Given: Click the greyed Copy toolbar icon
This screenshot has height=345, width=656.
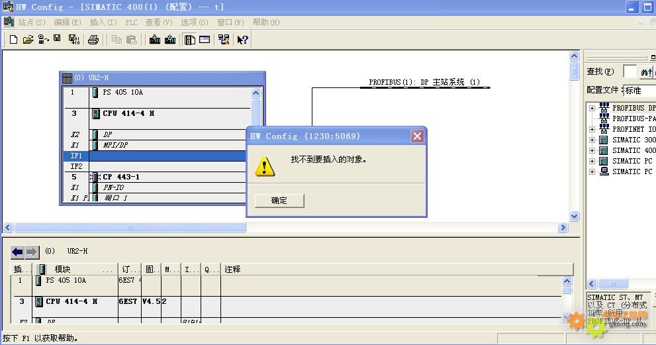Looking at the screenshot, I should (117, 40).
